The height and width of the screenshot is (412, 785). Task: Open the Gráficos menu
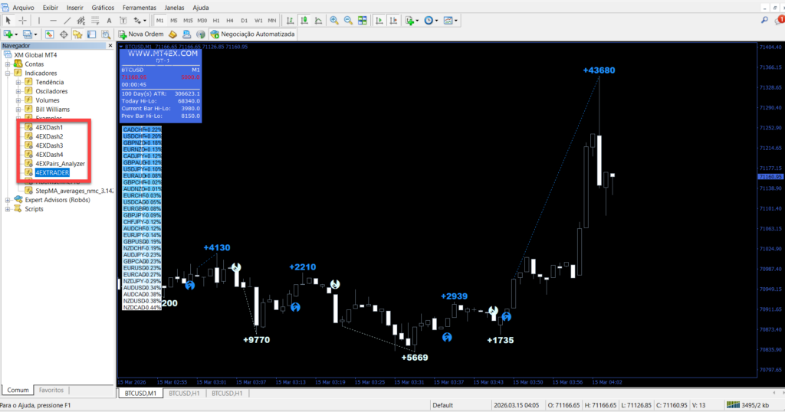point(103,8)
